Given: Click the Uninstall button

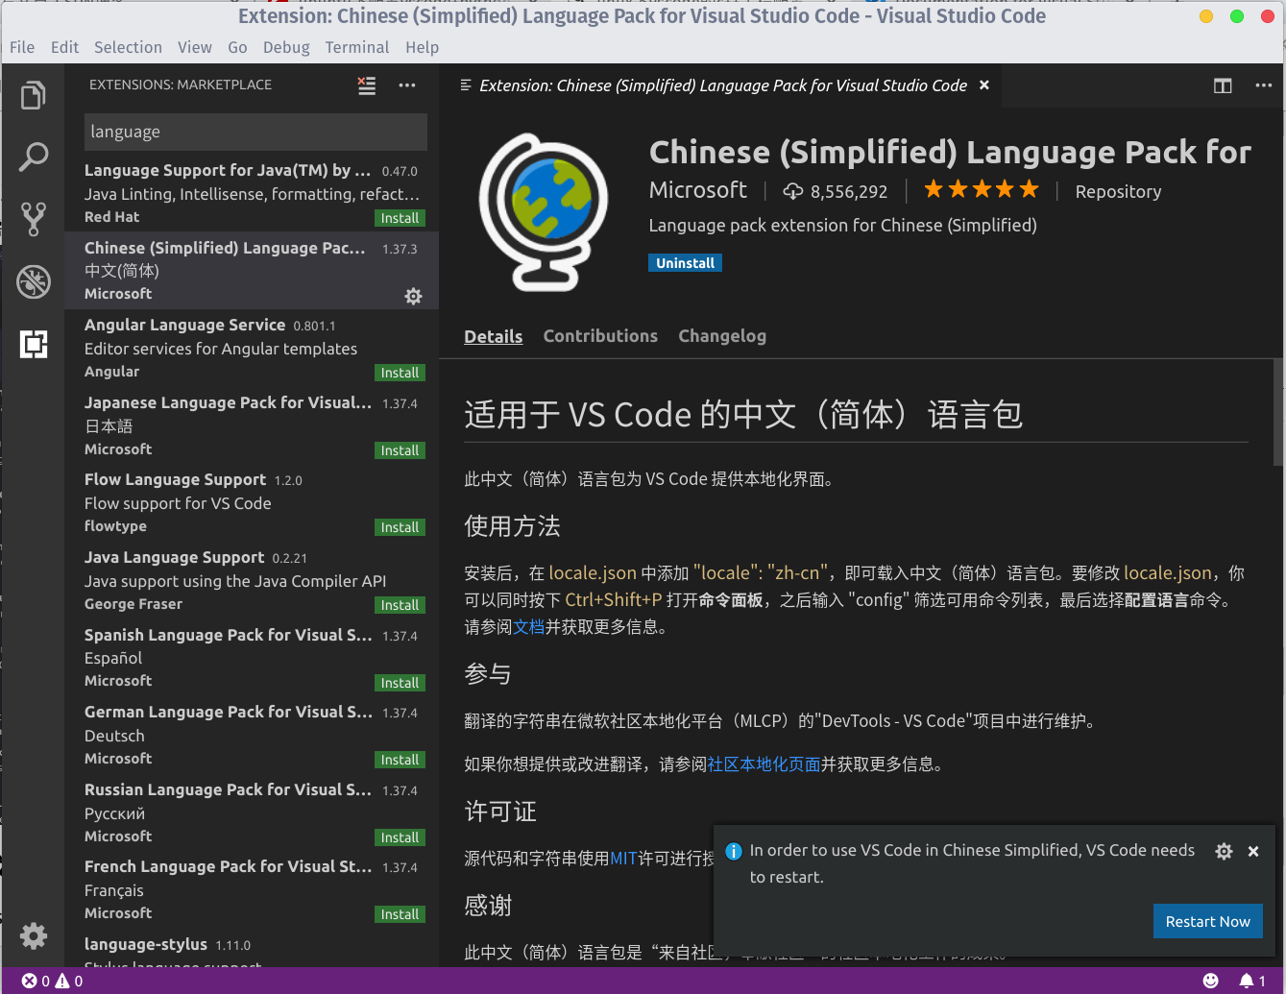Looking at the screenshot, I should 686,263.
